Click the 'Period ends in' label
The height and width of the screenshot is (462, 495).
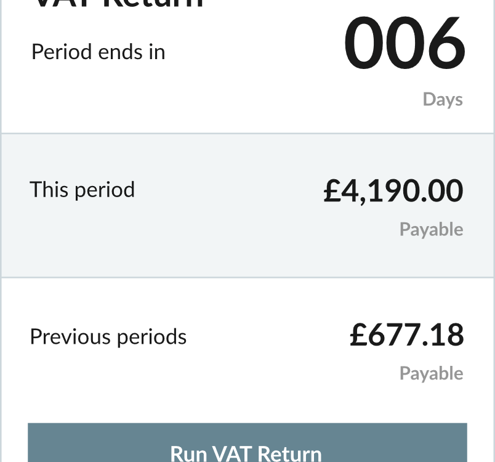point(98,52)
